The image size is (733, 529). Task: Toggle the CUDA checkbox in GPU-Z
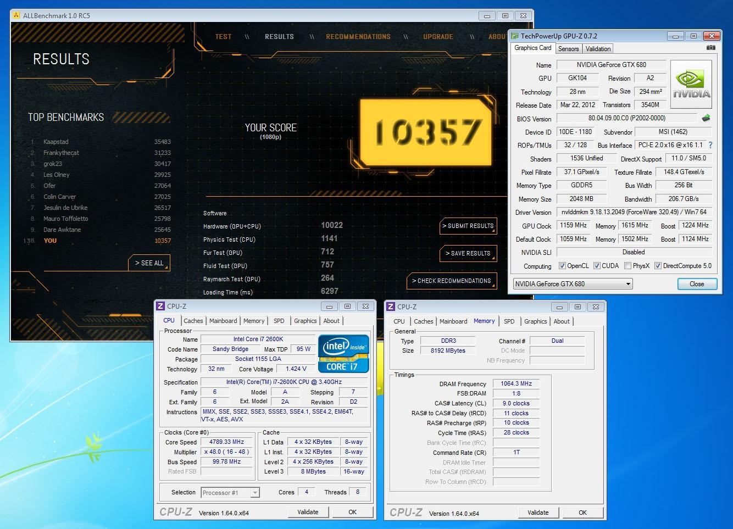pos(597,266)
